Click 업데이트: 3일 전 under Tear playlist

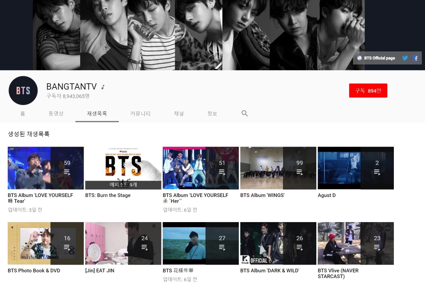pyautogui.click(x=25, y=210)
